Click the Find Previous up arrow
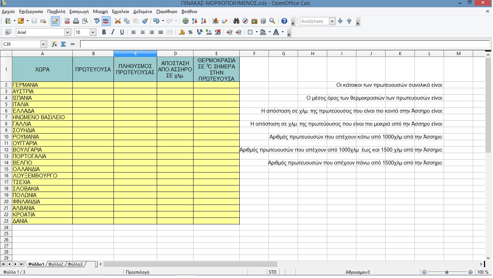Image resolution: width=493 pixels, height=278 pixels. 349,21
